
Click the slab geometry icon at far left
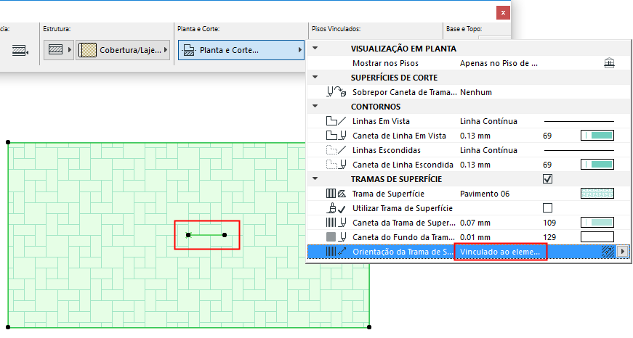[20, 50]
